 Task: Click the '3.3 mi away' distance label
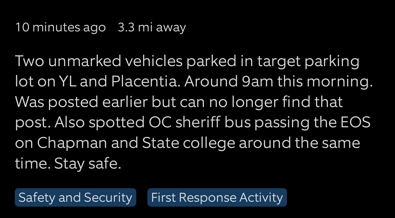point(152,27)
